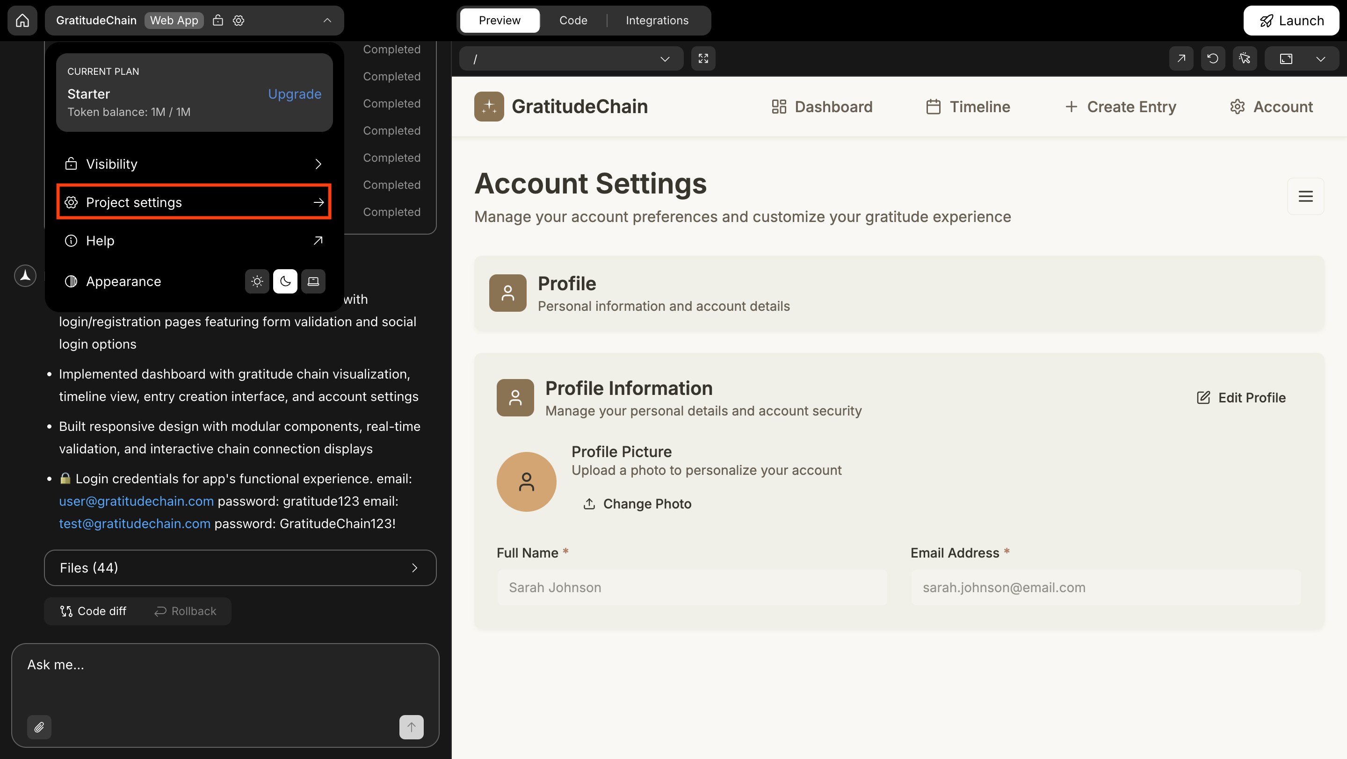Switch to the Code tab
Screen dimensions: 1347x759
point(573,21)
